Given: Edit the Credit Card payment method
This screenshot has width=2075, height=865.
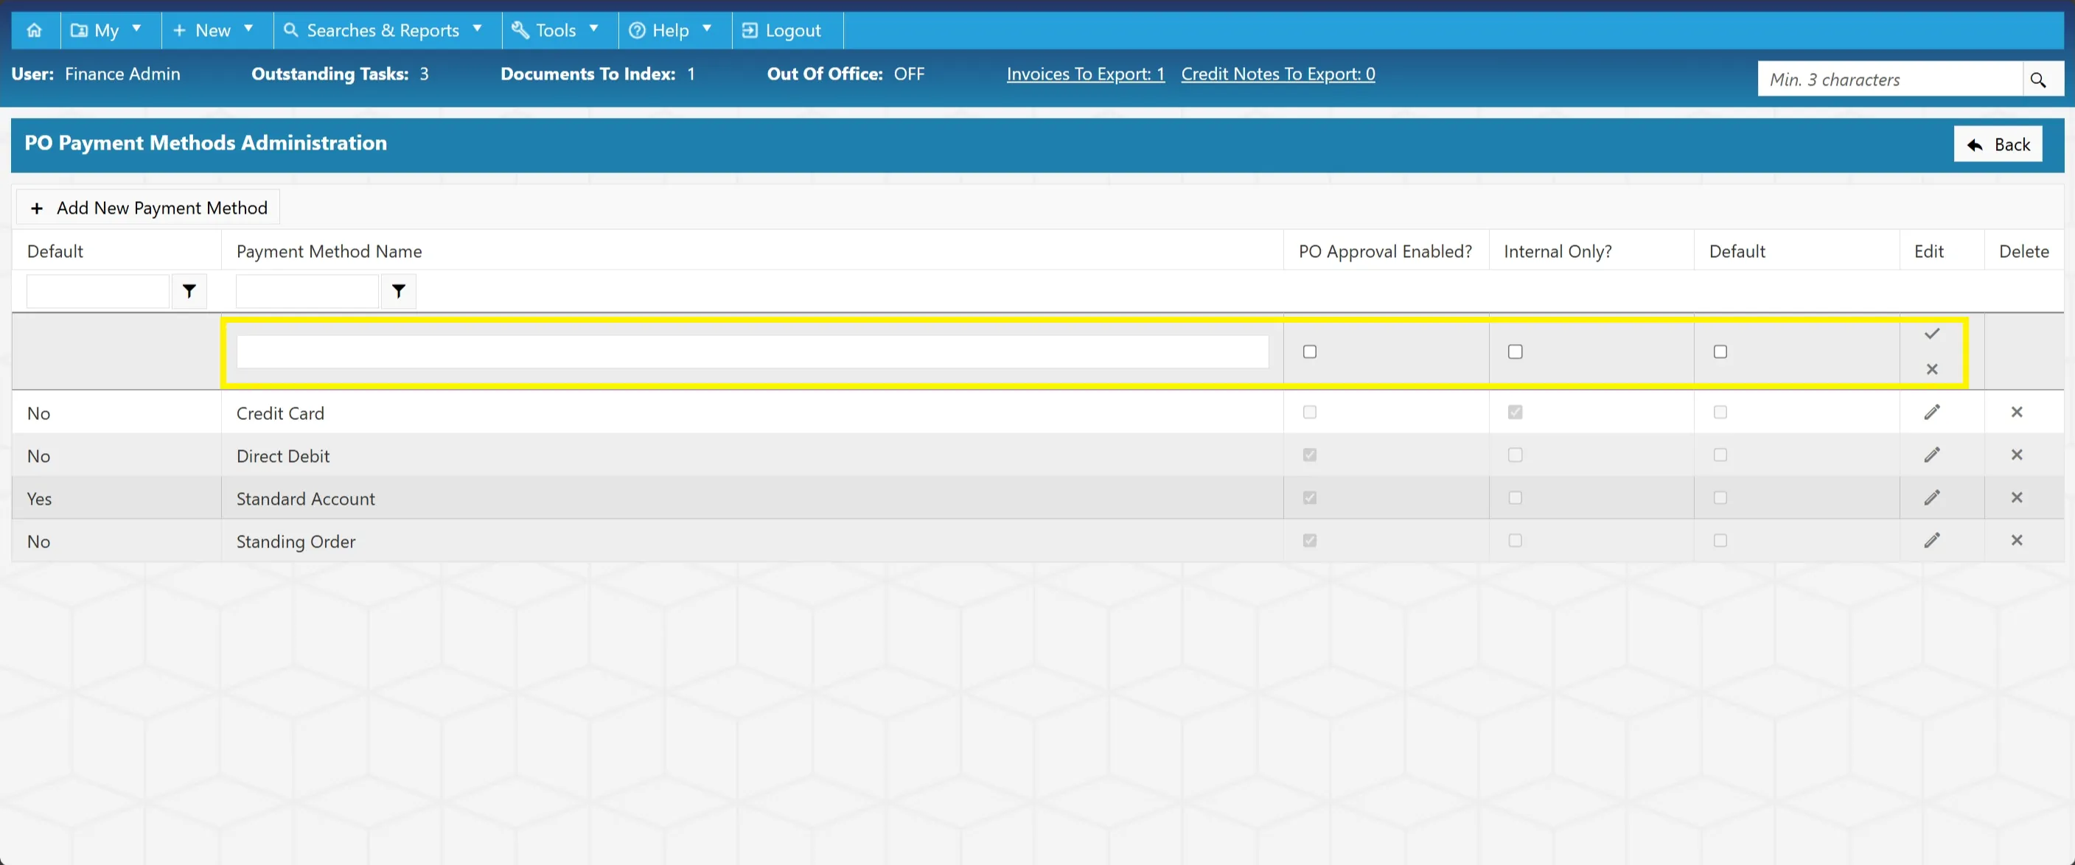Looking at the screenshot, I should coord(1931,412).
